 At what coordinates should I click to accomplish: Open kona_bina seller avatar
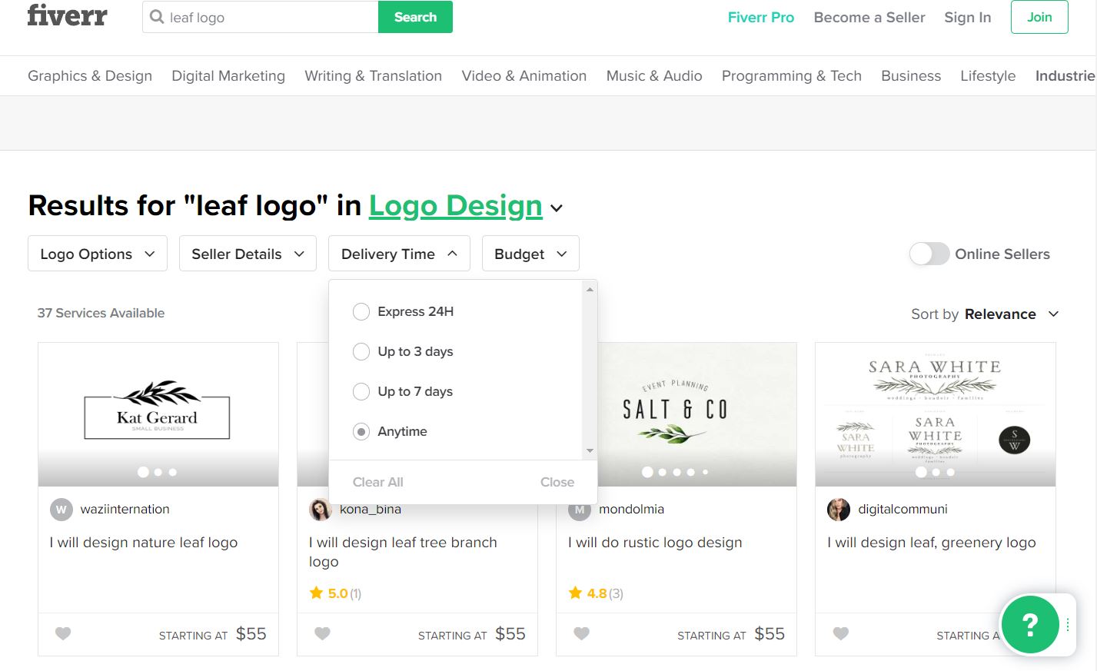[321, 509]
